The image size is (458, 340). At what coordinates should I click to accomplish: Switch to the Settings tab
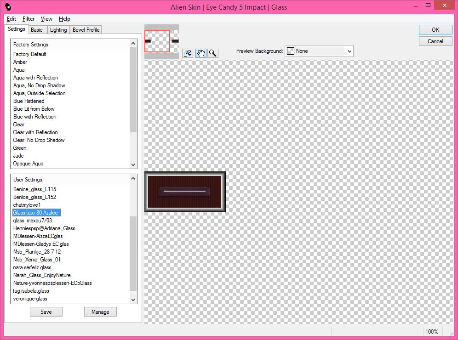[17, 29]
